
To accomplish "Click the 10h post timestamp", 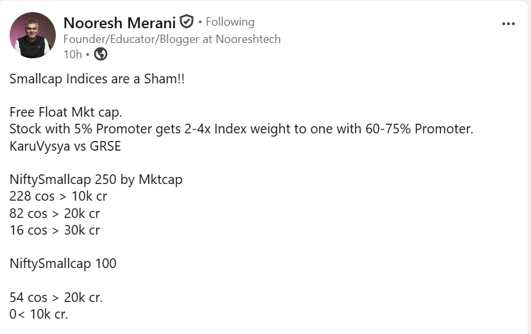I will (73, 54).
